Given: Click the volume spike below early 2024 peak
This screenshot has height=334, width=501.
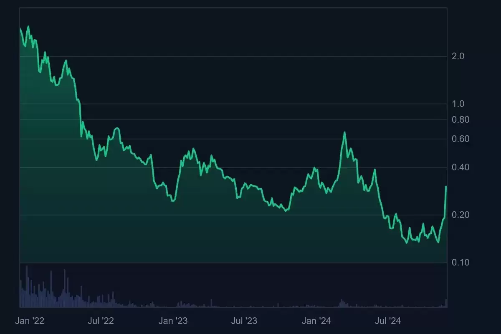Looking at the screenshot, I should tap(341, 303).
